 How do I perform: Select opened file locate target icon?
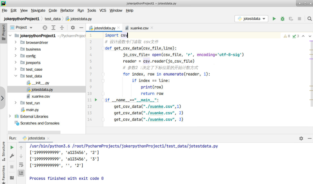[45, 28]
